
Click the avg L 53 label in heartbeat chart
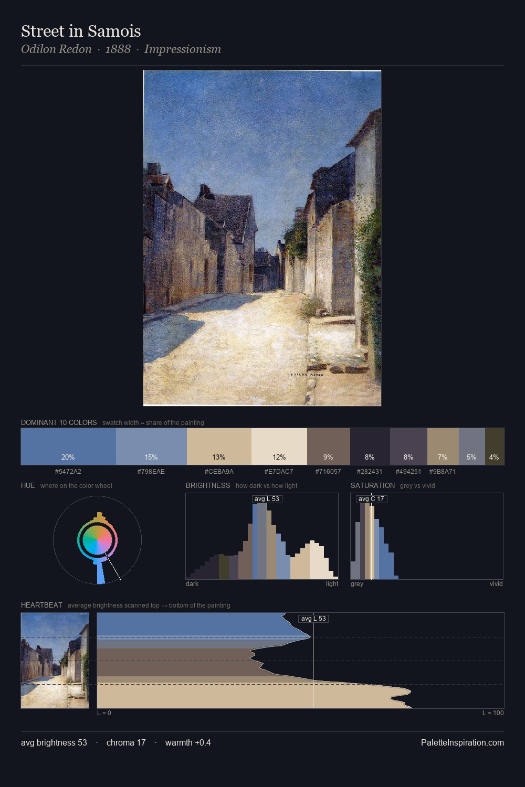313,619
